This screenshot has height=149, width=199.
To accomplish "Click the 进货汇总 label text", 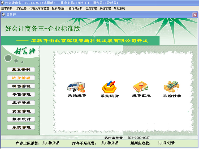I will pos(141,96).
